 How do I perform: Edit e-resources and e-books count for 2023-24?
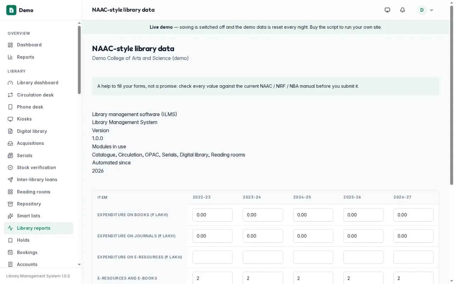[263, 278]
